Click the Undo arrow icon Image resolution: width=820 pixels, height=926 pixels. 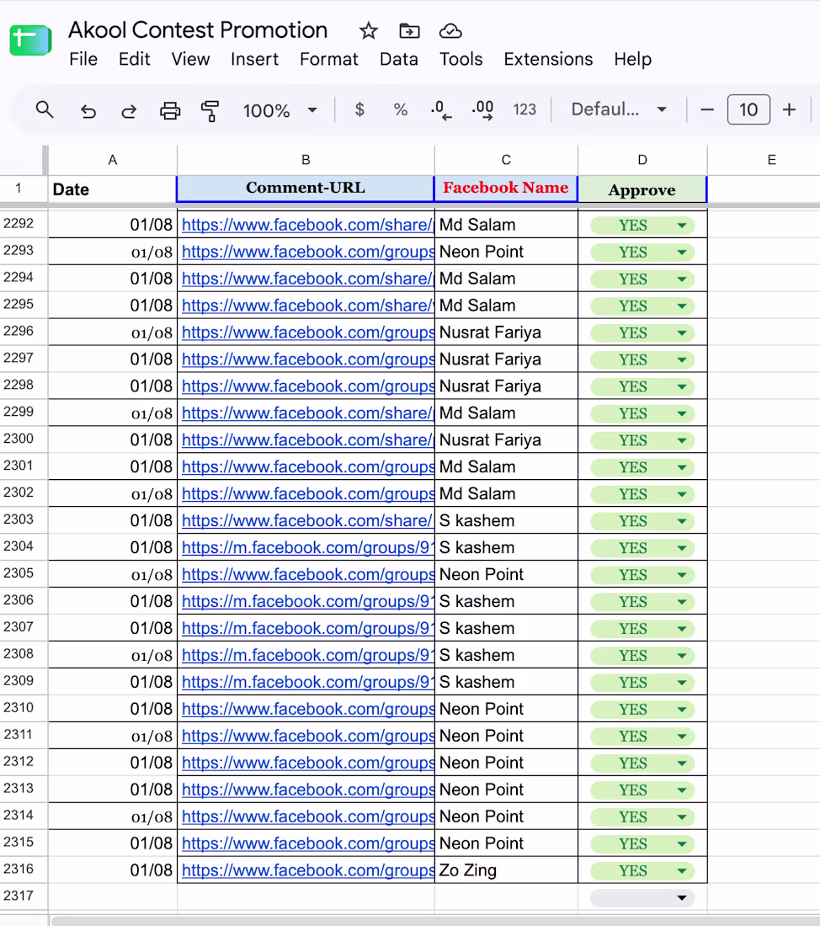click(88, 110)
